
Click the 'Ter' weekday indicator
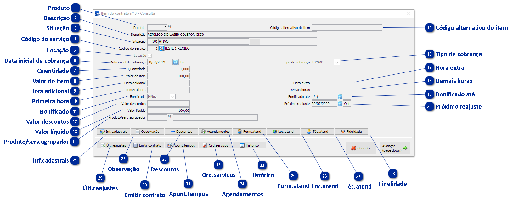tap(183, 62)
